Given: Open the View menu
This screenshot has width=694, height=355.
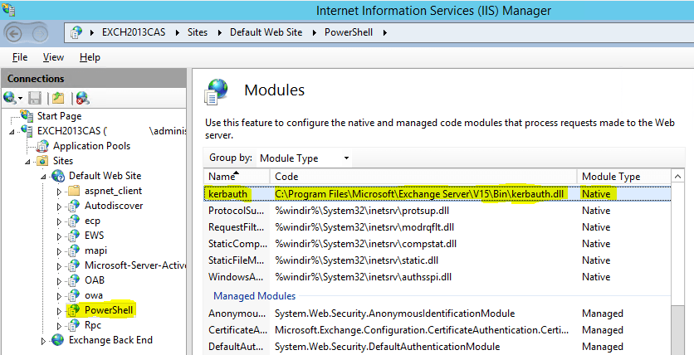Looking at the screenshot, I should 53,57.
